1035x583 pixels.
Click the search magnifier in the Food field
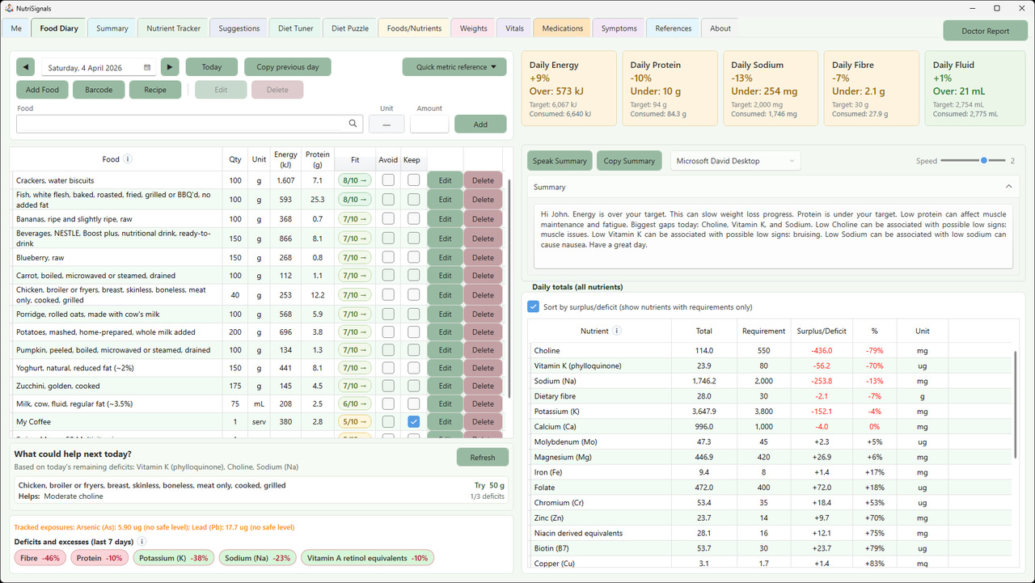pyautogui.click(x=353, y=123)
